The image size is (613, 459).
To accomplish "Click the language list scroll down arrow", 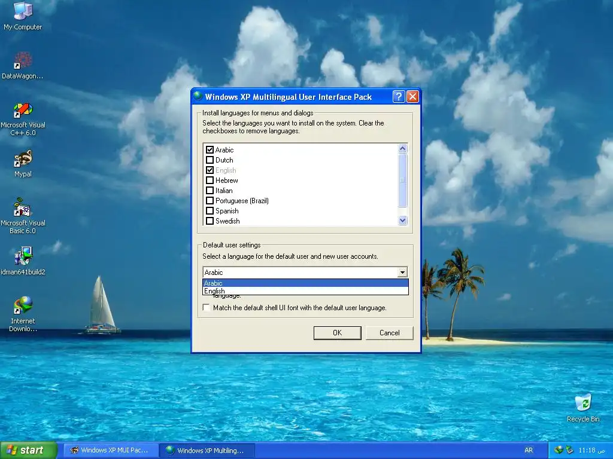I will (403, 221).
